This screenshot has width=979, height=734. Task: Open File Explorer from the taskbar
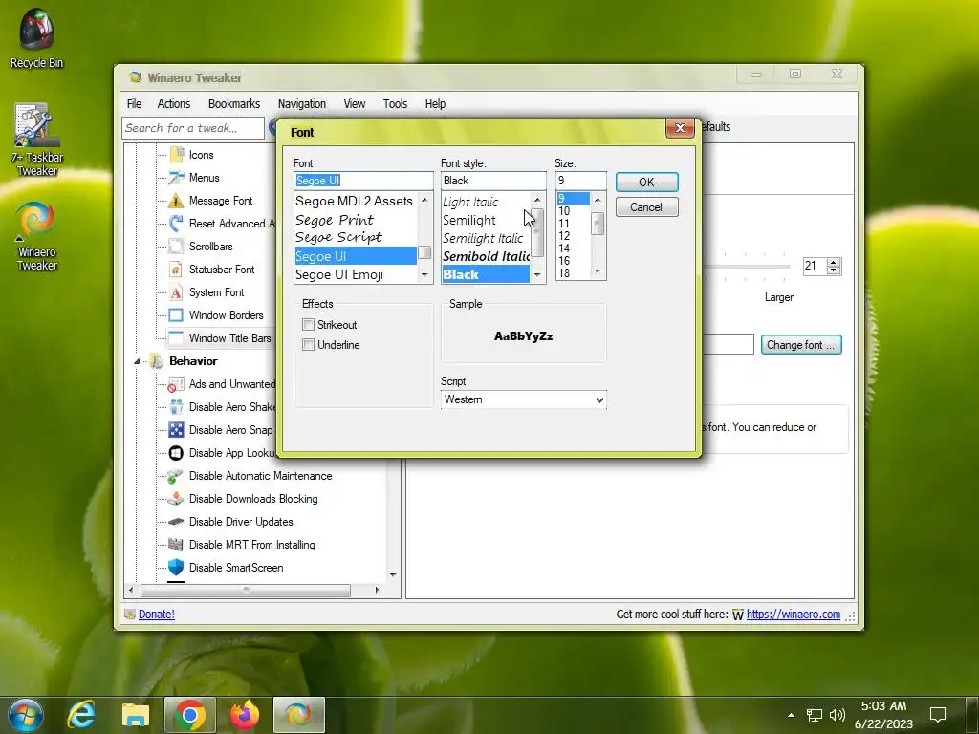click(x=136, y=715)
